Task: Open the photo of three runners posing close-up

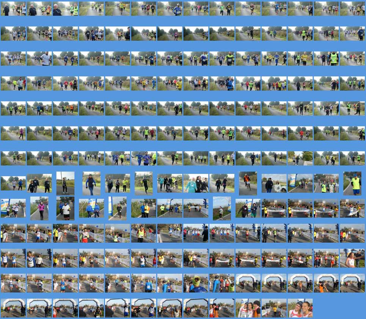Action: point(248,308)
